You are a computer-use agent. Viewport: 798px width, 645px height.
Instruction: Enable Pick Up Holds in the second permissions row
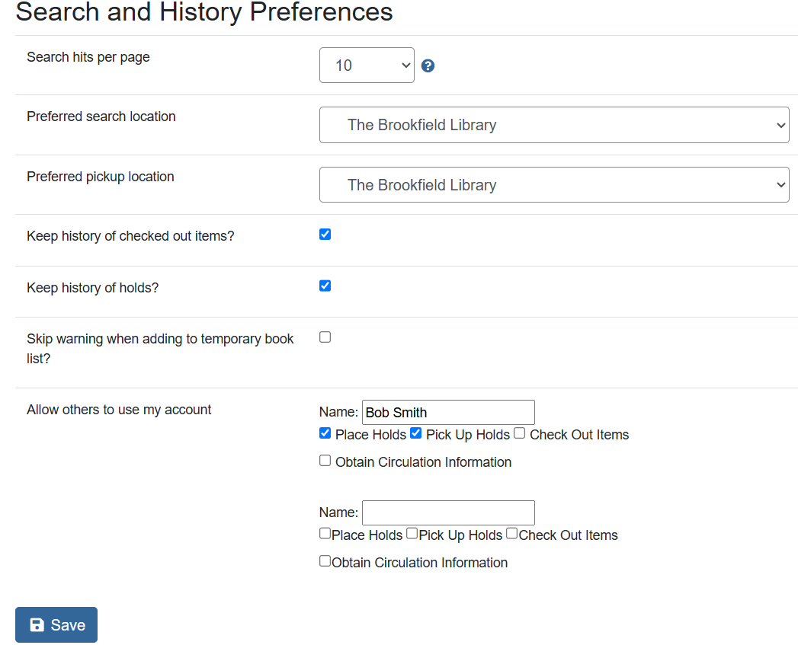[411, 533]
